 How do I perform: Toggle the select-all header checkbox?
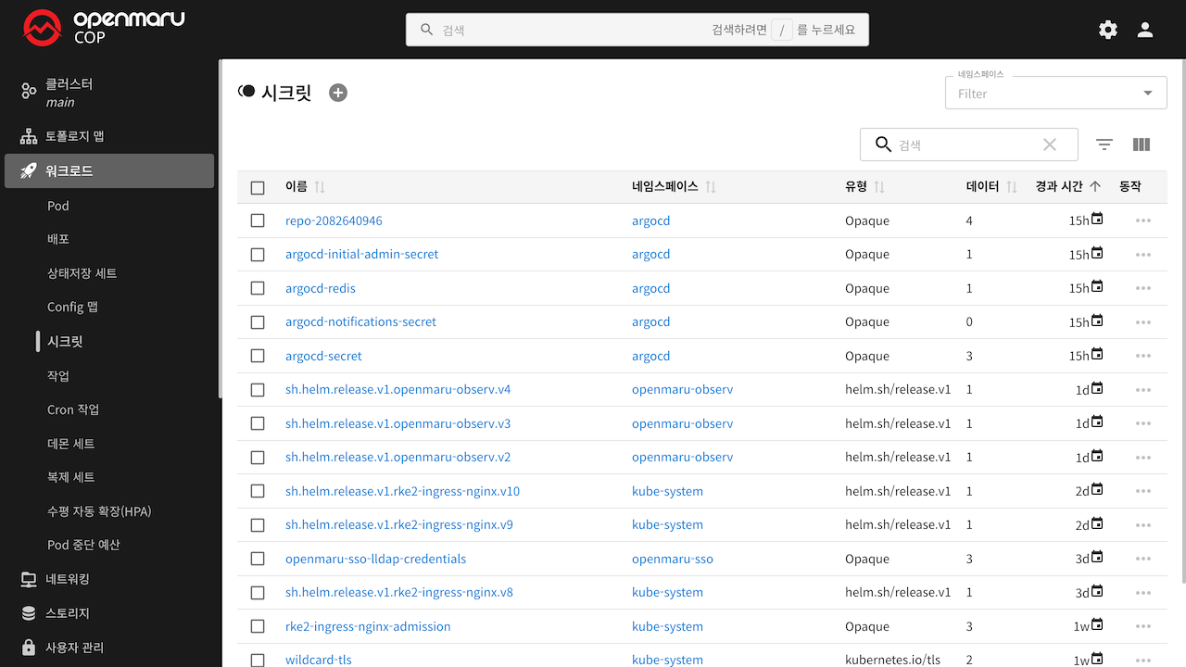tap(258, 187)
